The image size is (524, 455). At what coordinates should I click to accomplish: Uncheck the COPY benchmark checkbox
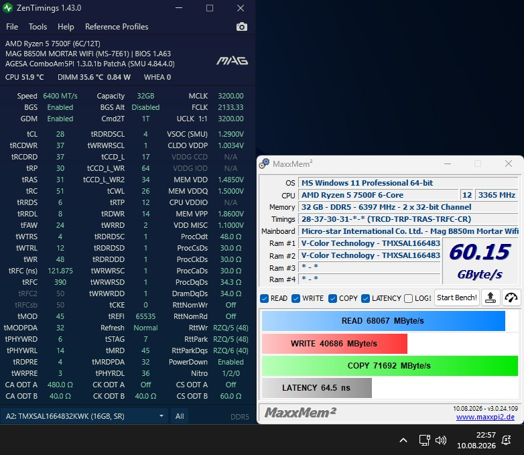[332, 298]
